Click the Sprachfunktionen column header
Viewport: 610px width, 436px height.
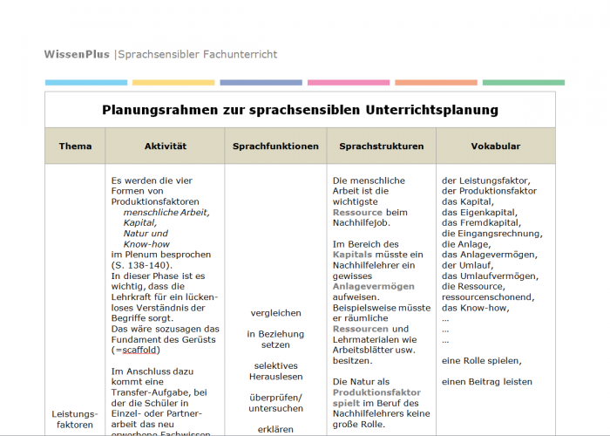tap(275, 146)
